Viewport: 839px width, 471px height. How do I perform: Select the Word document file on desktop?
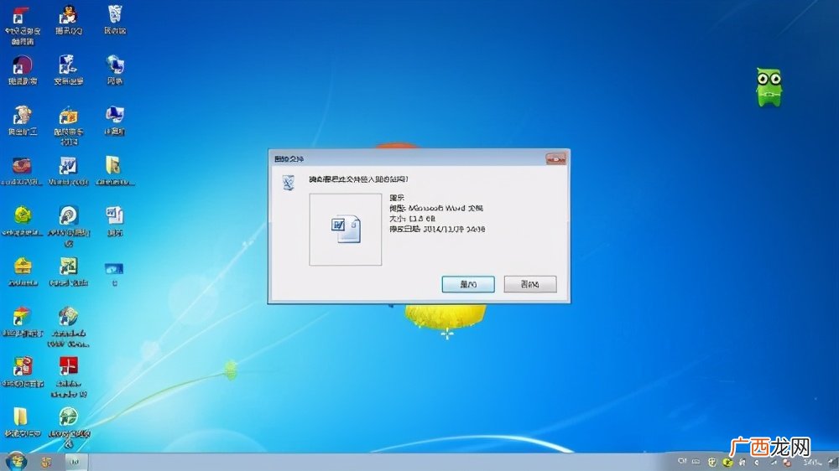click(115, 221)
